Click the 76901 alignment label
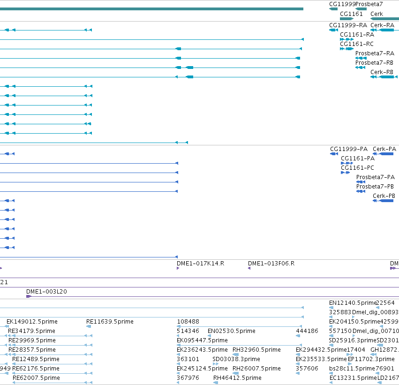The image size is (399, 385). (x=385, y=369)
